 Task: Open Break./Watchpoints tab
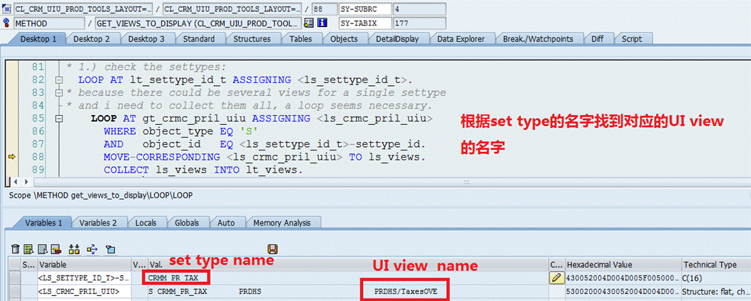[538, 39]
